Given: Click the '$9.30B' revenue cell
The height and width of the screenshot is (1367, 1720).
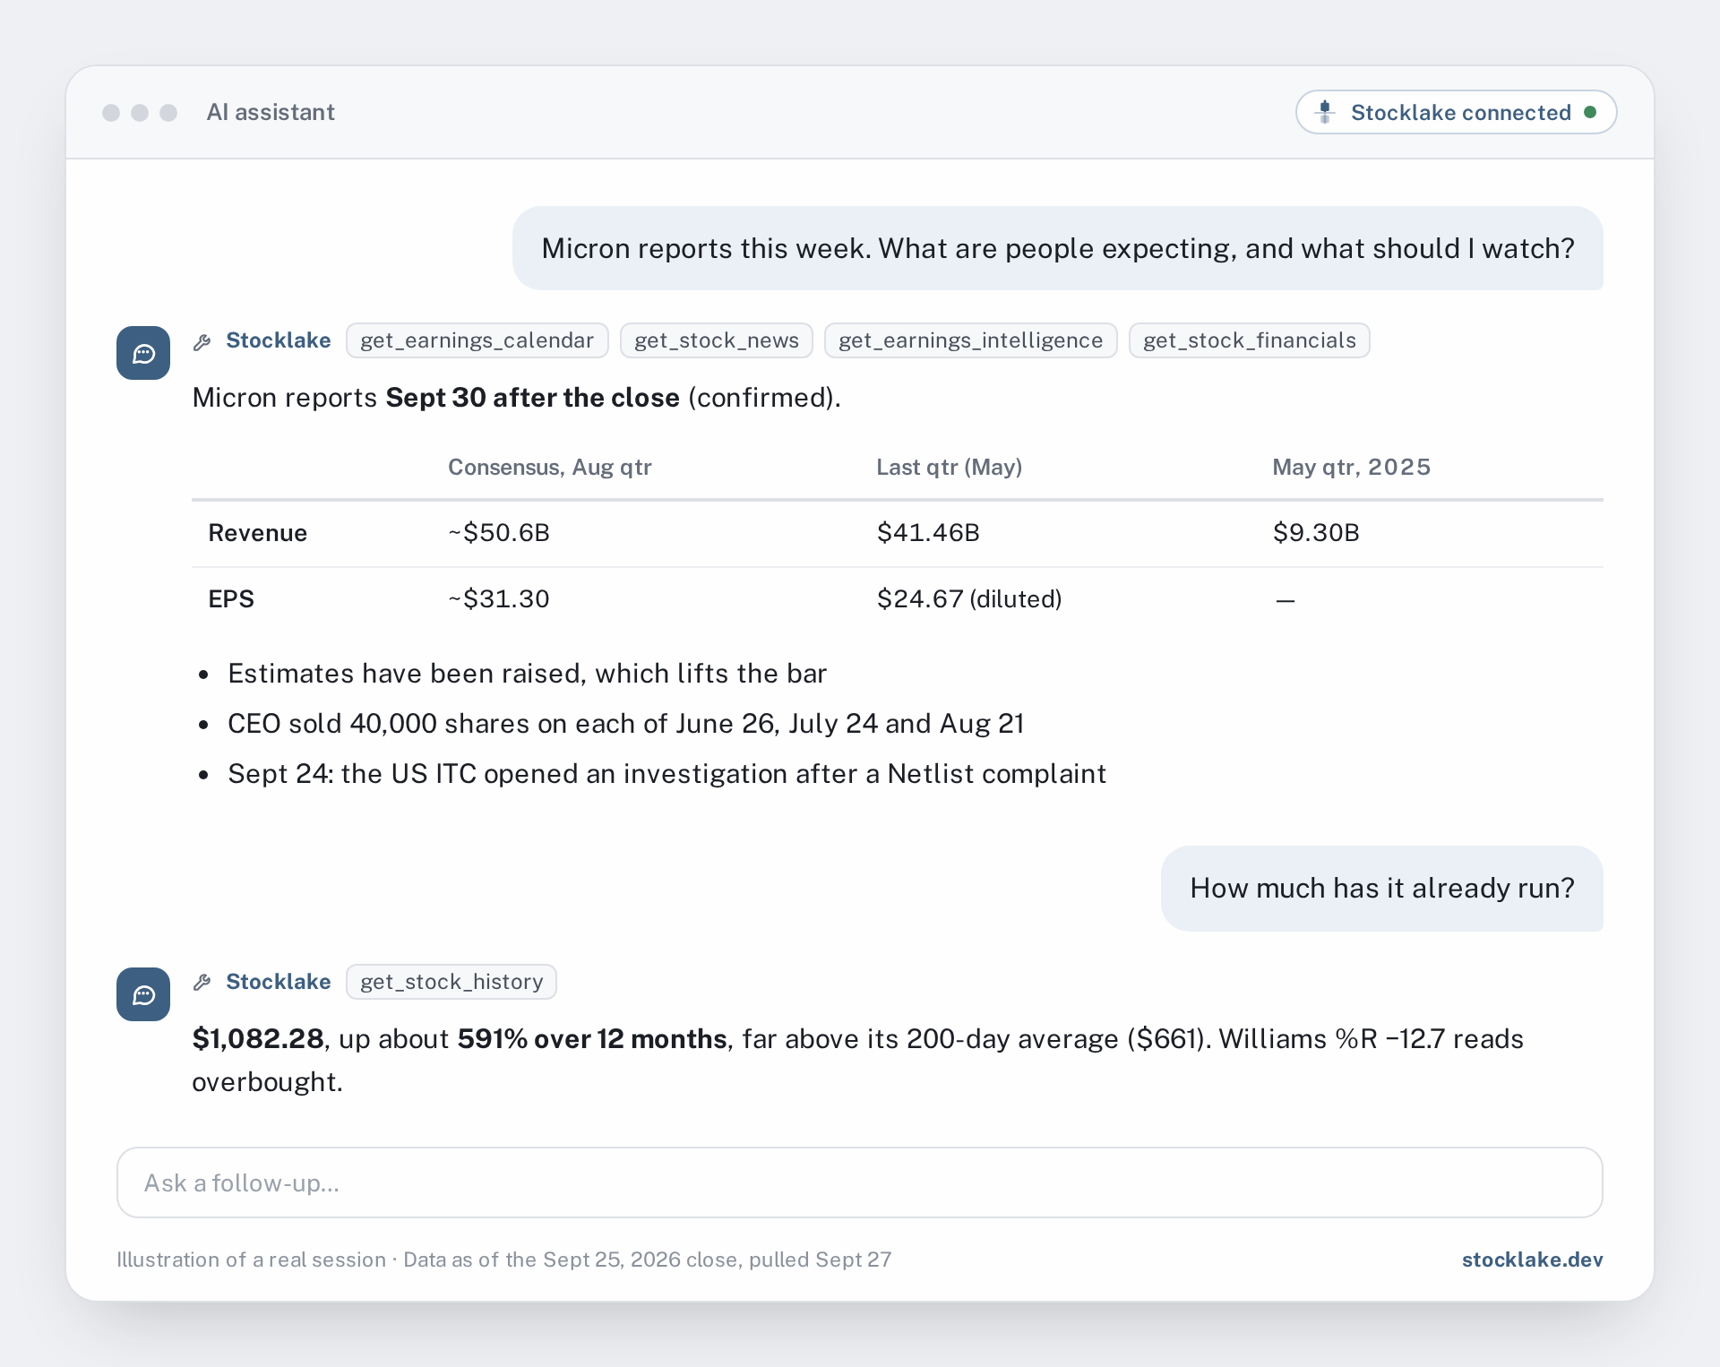Looking at the screenshot, I should click(x=1316, y=533).
